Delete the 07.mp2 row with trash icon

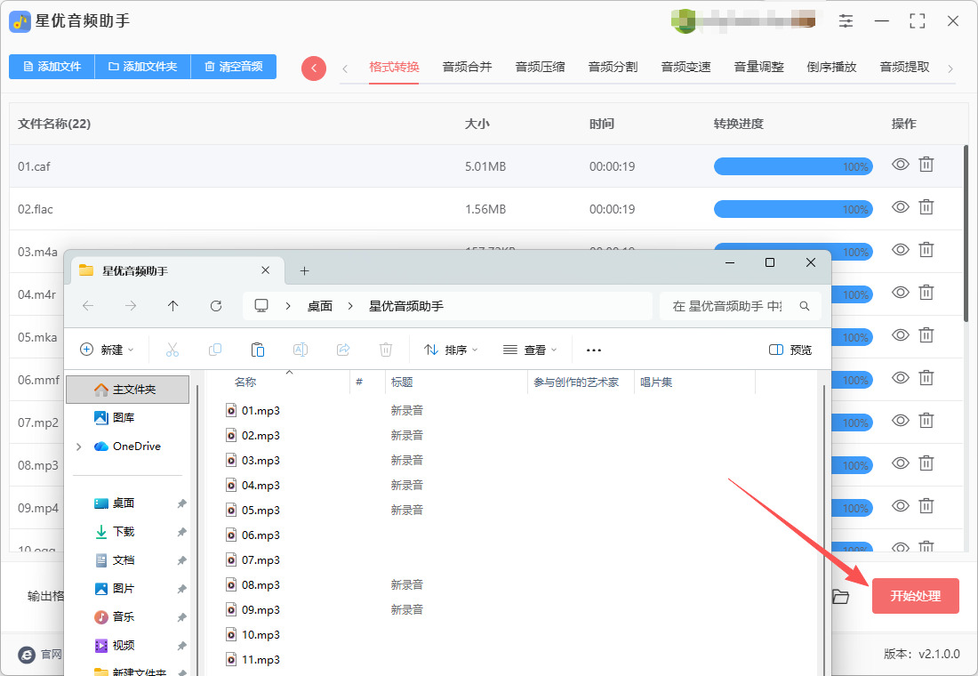[x=926, y=421]
